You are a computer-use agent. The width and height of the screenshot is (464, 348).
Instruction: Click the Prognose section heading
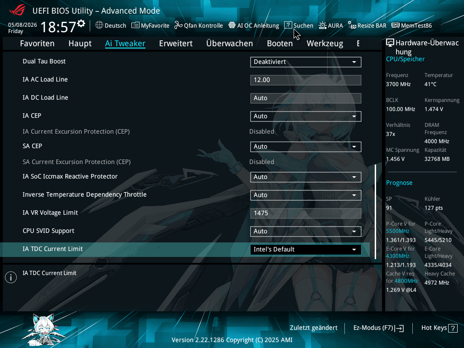coord(399,183)
